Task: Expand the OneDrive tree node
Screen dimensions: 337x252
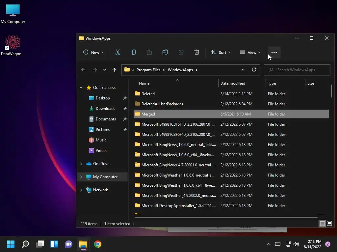Action: [81, 164]
